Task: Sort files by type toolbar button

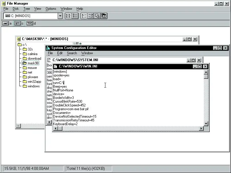Action: pyautogui.click(x=91, y=16)
